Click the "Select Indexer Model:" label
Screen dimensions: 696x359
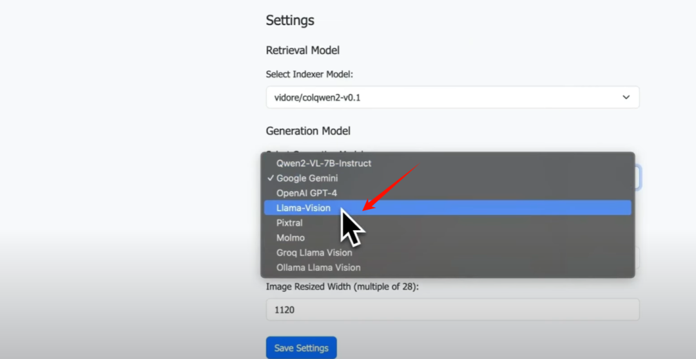309,75
